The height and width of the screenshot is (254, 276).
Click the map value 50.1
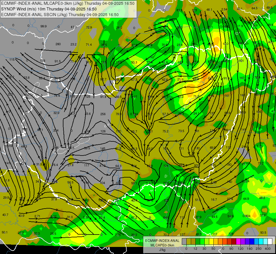point(5,232)
